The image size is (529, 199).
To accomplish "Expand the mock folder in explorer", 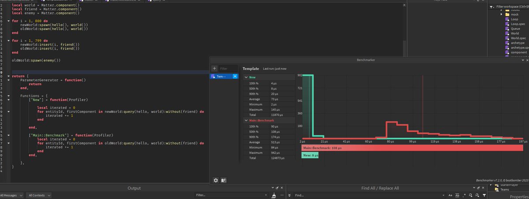I will (502, 14).
